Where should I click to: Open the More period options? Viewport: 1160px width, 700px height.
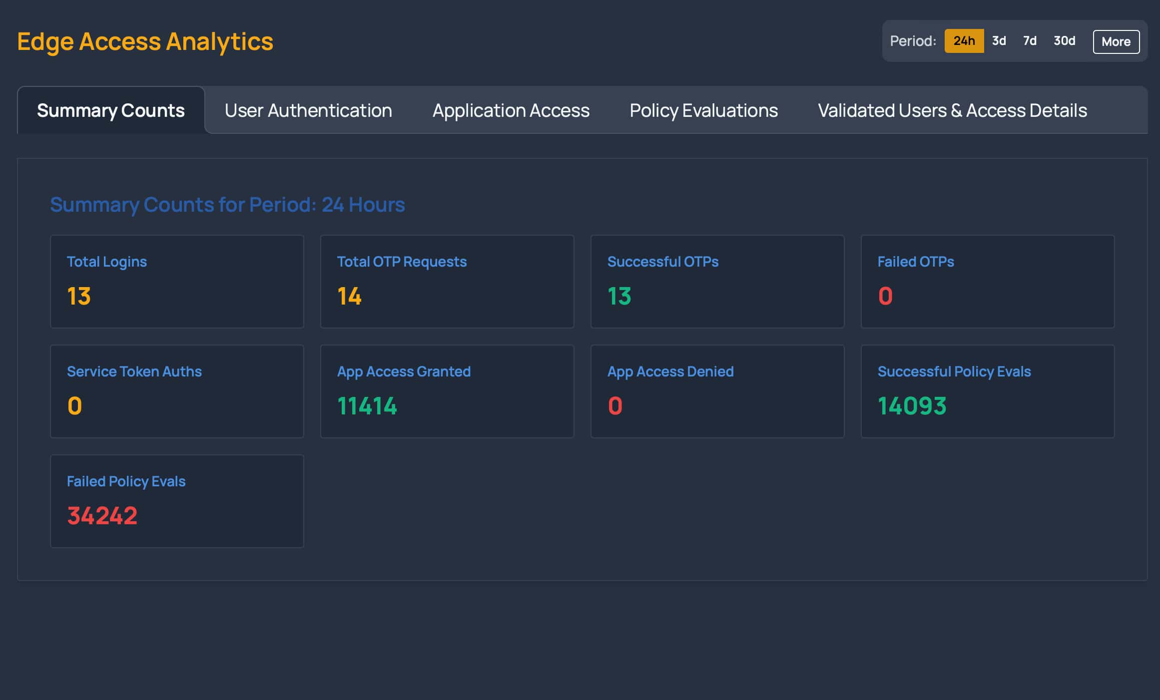click(1116, 41)
